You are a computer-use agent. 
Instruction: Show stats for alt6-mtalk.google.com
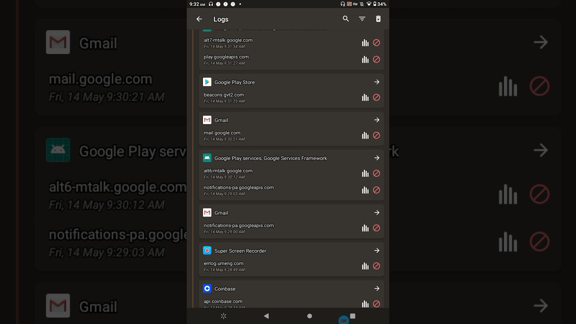tap(365, 173)
